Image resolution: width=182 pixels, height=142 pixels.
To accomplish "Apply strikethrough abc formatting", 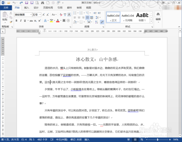I will 31,21.
